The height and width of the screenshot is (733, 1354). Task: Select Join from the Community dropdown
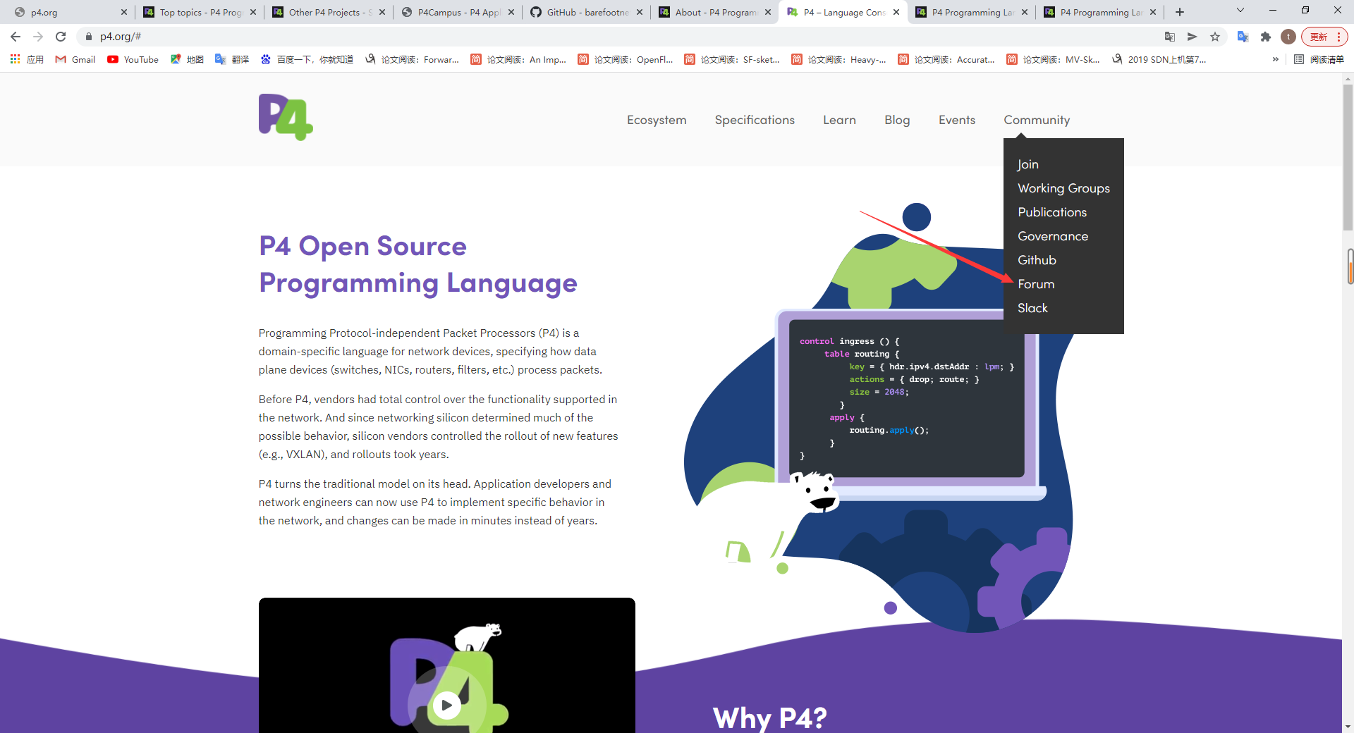point(1027,164)
